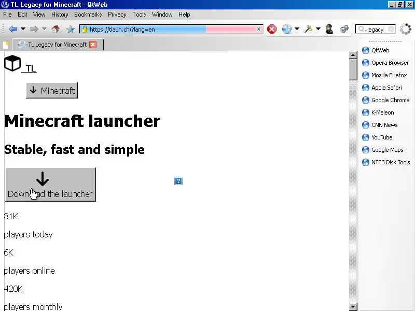Click the scrollbar down arrow

pos(353,307)
